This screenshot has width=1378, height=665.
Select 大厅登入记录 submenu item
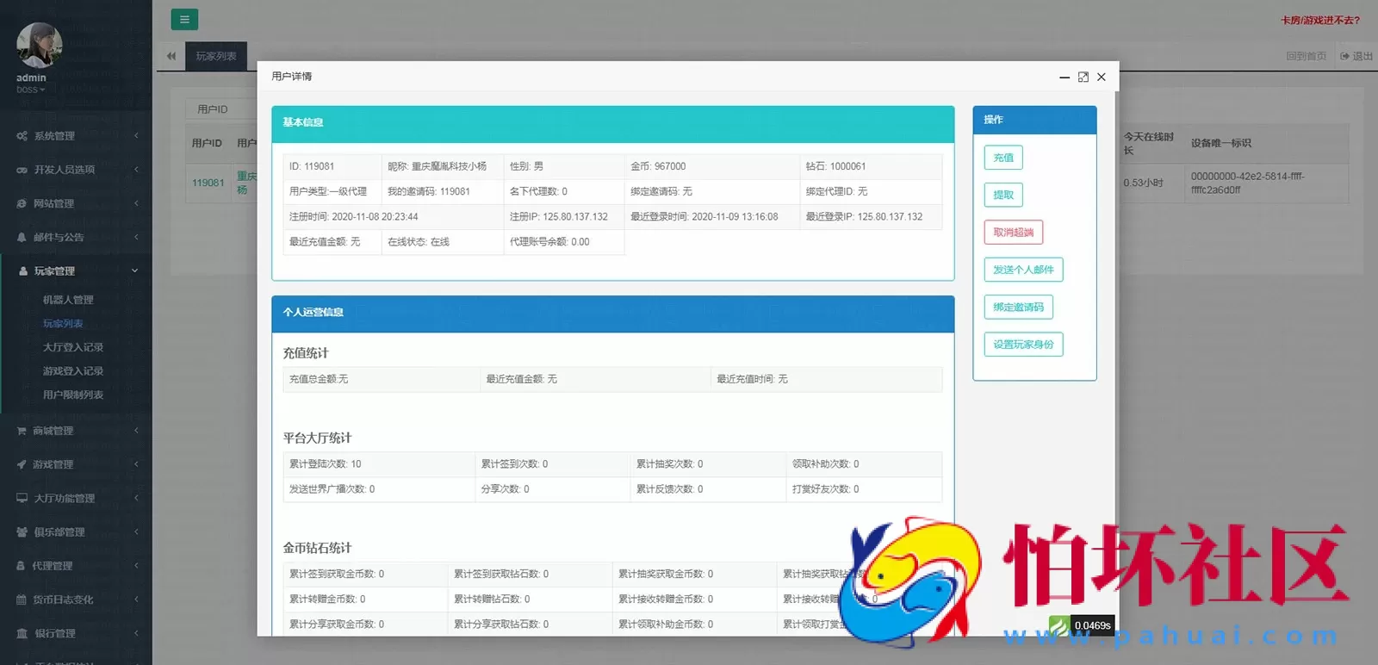tap(73, 347)
